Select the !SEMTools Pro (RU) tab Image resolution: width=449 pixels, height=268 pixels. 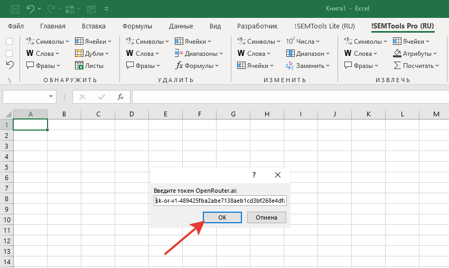click(403, 26)
